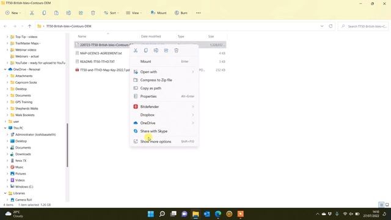391x220 pixels.
Task: Open the Windows Start menu
Action: [151, 214]
